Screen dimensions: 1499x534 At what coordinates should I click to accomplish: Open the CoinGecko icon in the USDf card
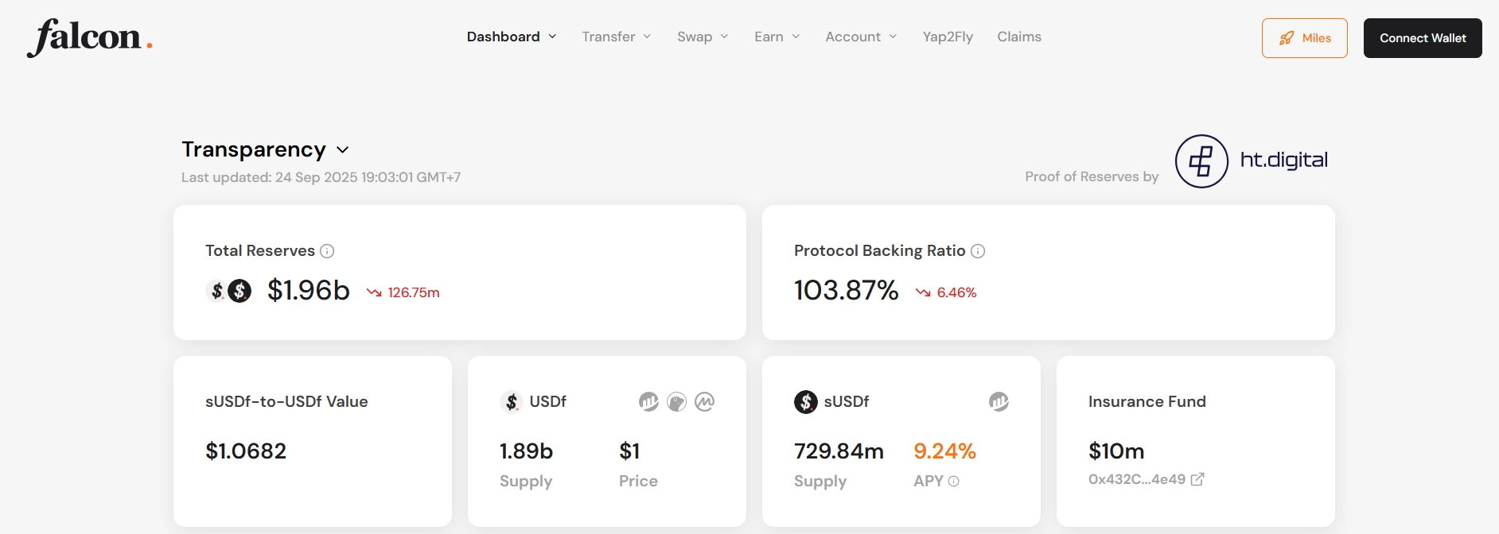[676, 402]
